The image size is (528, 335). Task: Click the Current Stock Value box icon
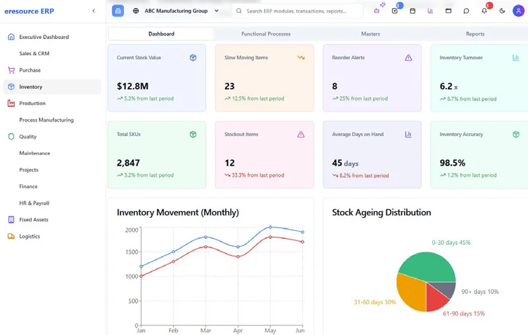coord(193,58)
